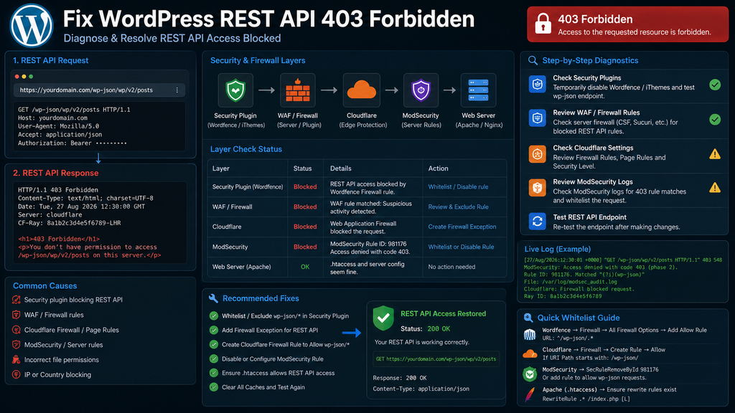Click the Blocked status for Cloudflare row
Viewport: 735px width, 413px height.
[305, 227]
